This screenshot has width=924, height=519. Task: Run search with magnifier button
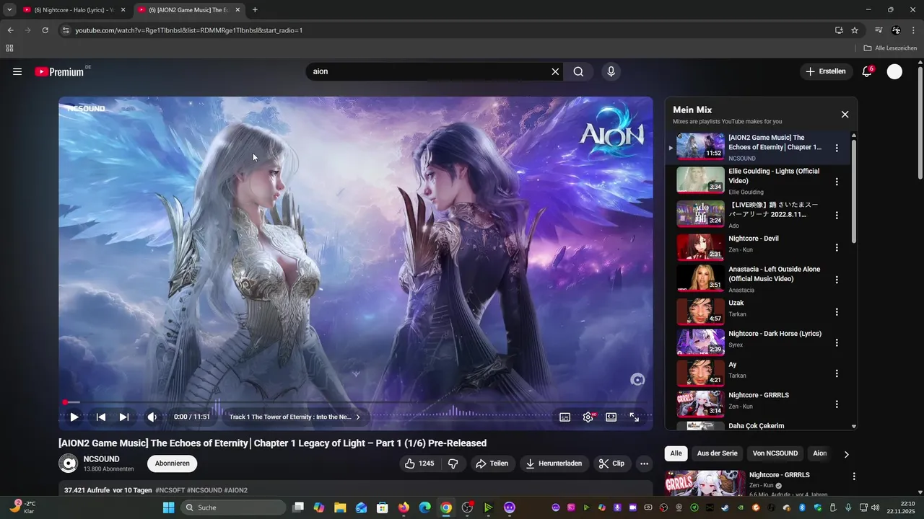coord(578,71)
